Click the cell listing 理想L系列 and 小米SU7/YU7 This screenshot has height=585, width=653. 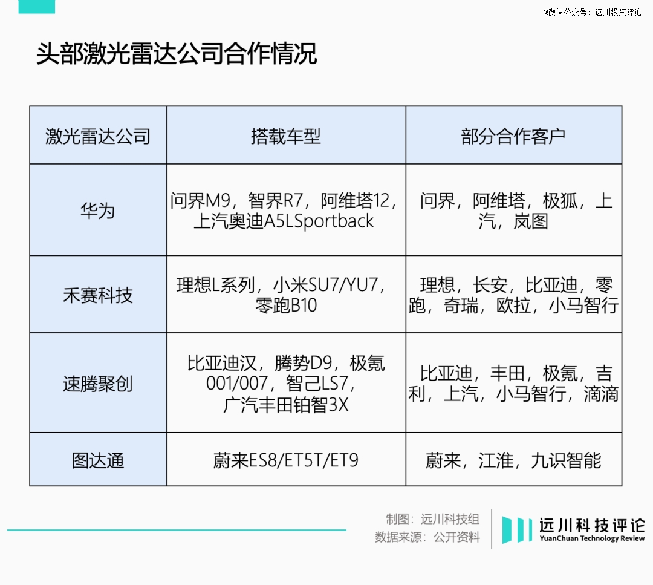click(x=286, y=295)
